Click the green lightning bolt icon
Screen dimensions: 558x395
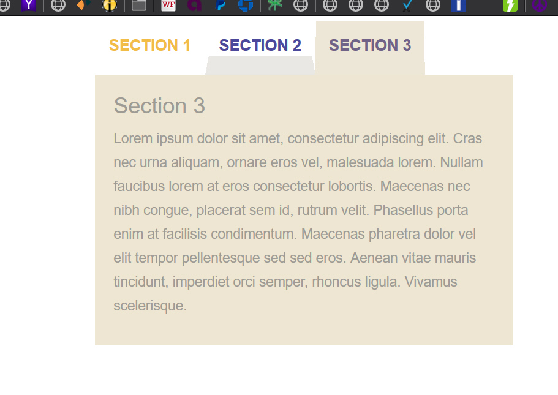[510, 6]
